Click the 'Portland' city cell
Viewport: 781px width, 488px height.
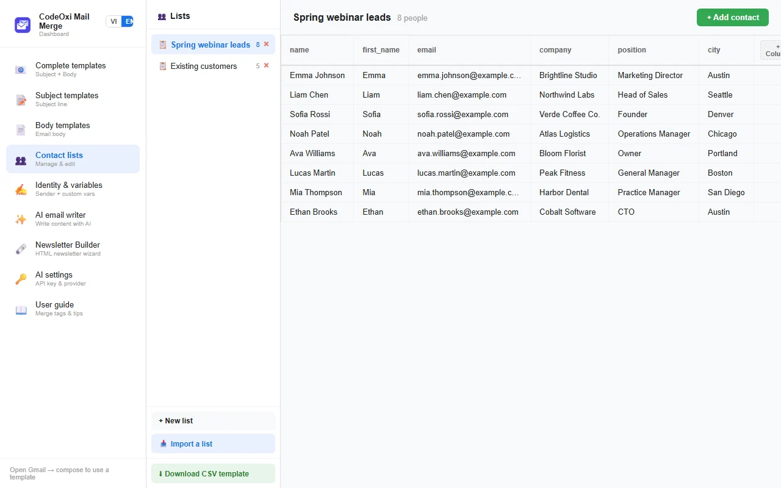(726, 153)
